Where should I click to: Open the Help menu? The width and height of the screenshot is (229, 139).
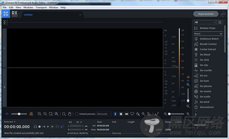click(63, 8)
